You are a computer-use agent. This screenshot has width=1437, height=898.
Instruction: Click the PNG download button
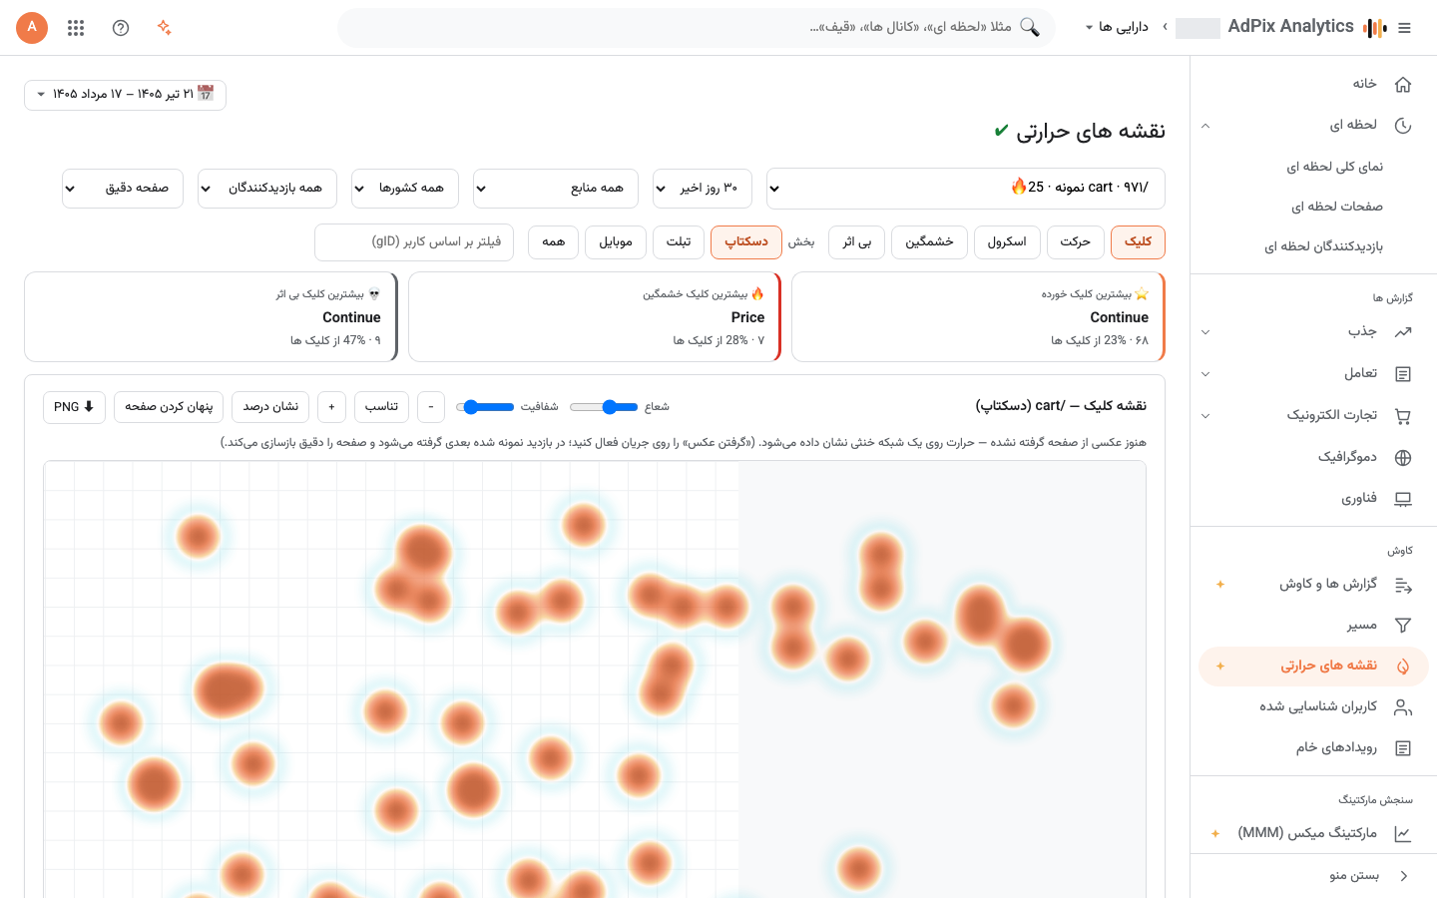pos(75,407)
